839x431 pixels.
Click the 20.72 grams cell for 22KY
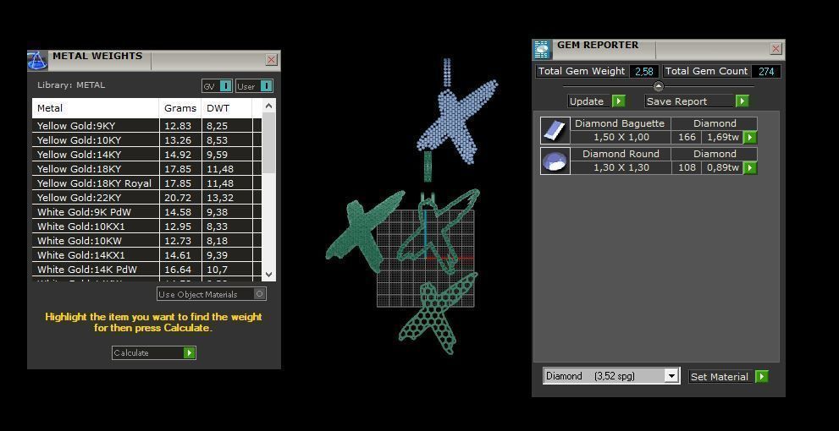pos(180,198)
